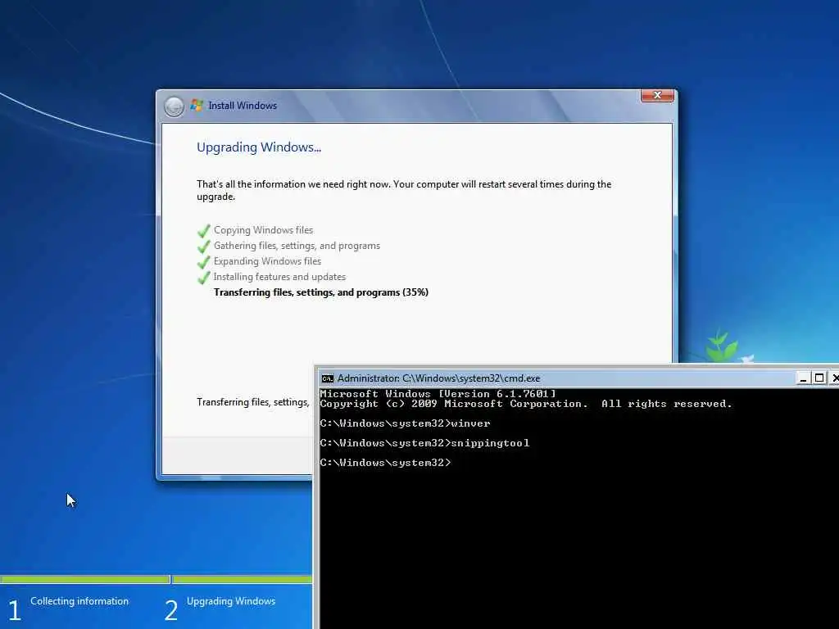Click the checkmark beside Expanding Windows files
This screenshot has height=629, width=839.
tap(204, 261)
